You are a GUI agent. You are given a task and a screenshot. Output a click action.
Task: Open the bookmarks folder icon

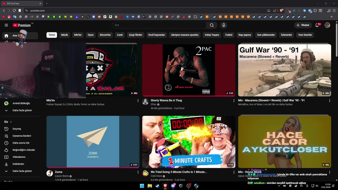point(195,17)
